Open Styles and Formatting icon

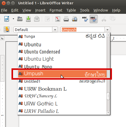coord(7,29)
